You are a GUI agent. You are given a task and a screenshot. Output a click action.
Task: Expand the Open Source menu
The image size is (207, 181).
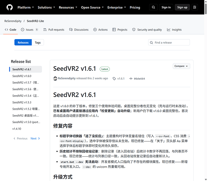click(92, 7)
